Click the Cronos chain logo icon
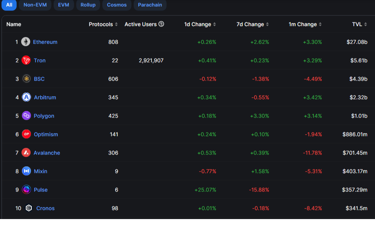The image size is (375, 233). [x=29, y=208]
